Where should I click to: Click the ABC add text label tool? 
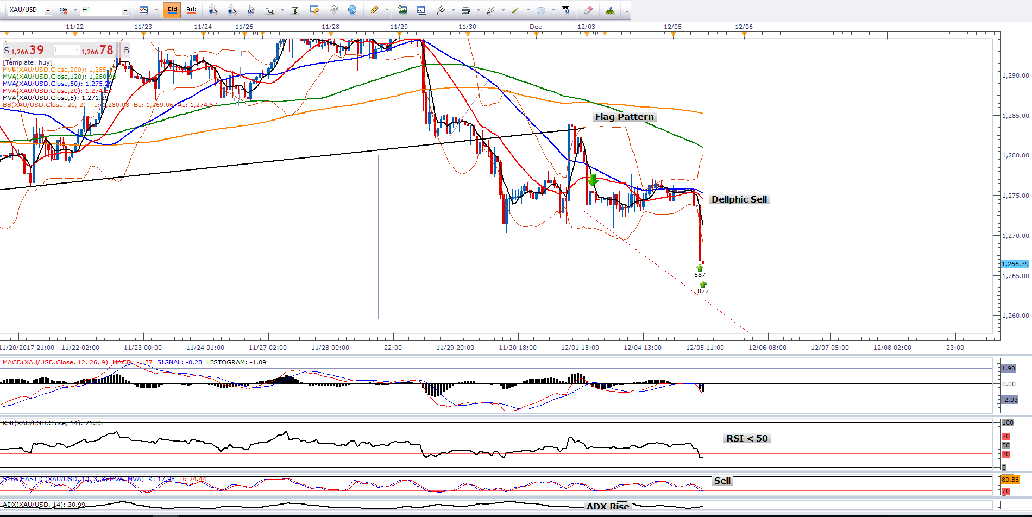pyautogui.click(x=565, y=10)
